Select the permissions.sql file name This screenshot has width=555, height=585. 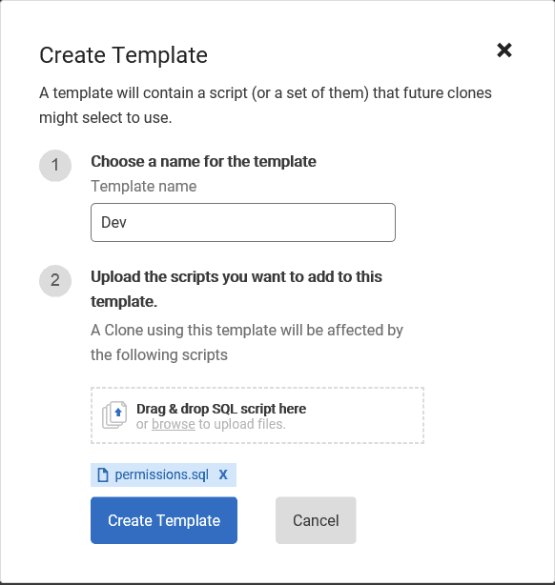162,474
